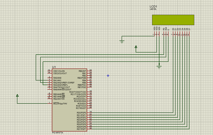Select the power terminal connected to MCLR
This screenshot has height=135, width=213.
click(x=17, y=95)
